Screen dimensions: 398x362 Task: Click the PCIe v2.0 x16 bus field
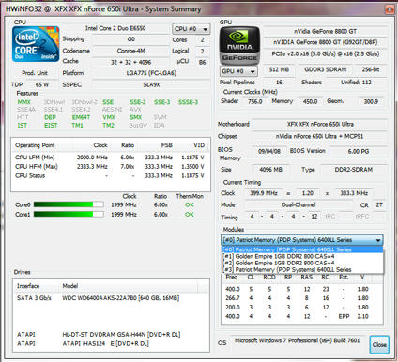[x=325, y=53]
